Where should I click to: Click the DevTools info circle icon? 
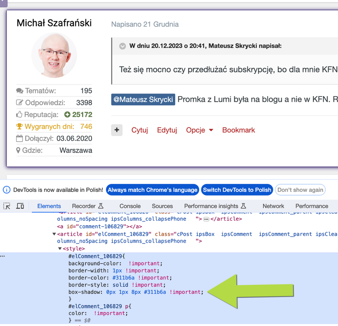(x=7, y=190)
